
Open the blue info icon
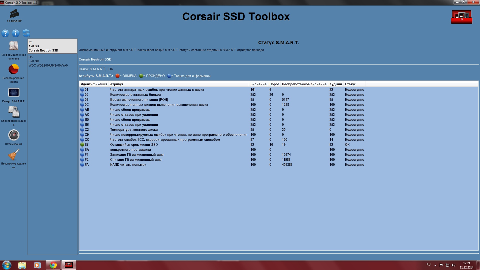pyautogui.click(x=16, y=33)
